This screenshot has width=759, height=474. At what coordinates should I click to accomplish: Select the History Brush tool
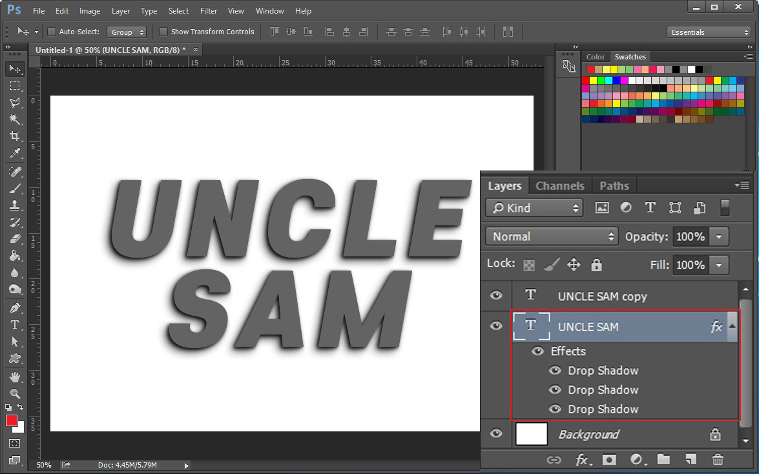[x=15, y=222]
